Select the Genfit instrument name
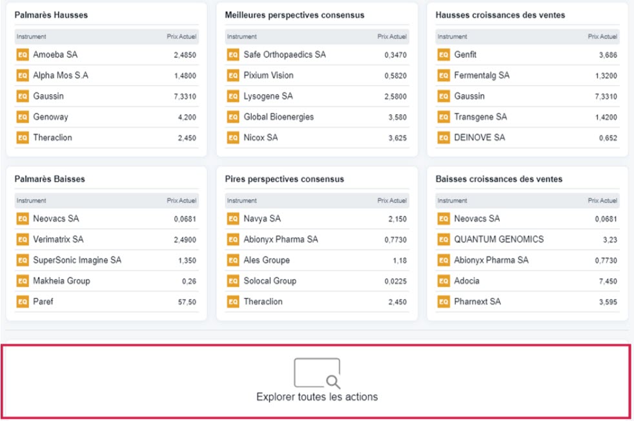The width and height of the screenshot is (634, 421). (x=465, y=55)
